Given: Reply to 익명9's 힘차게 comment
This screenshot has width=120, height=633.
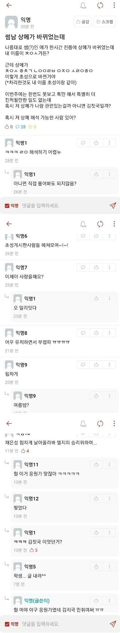Looking at the screenshot, I should (83, 365).
